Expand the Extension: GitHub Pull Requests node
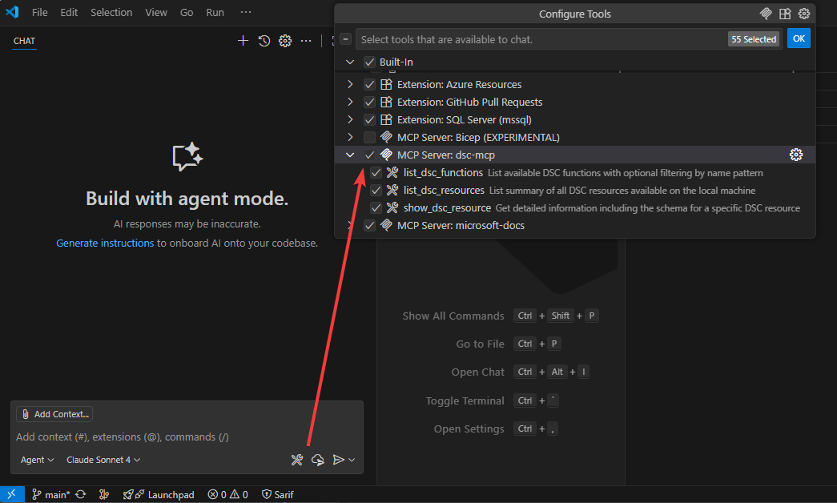 (349, 102)
